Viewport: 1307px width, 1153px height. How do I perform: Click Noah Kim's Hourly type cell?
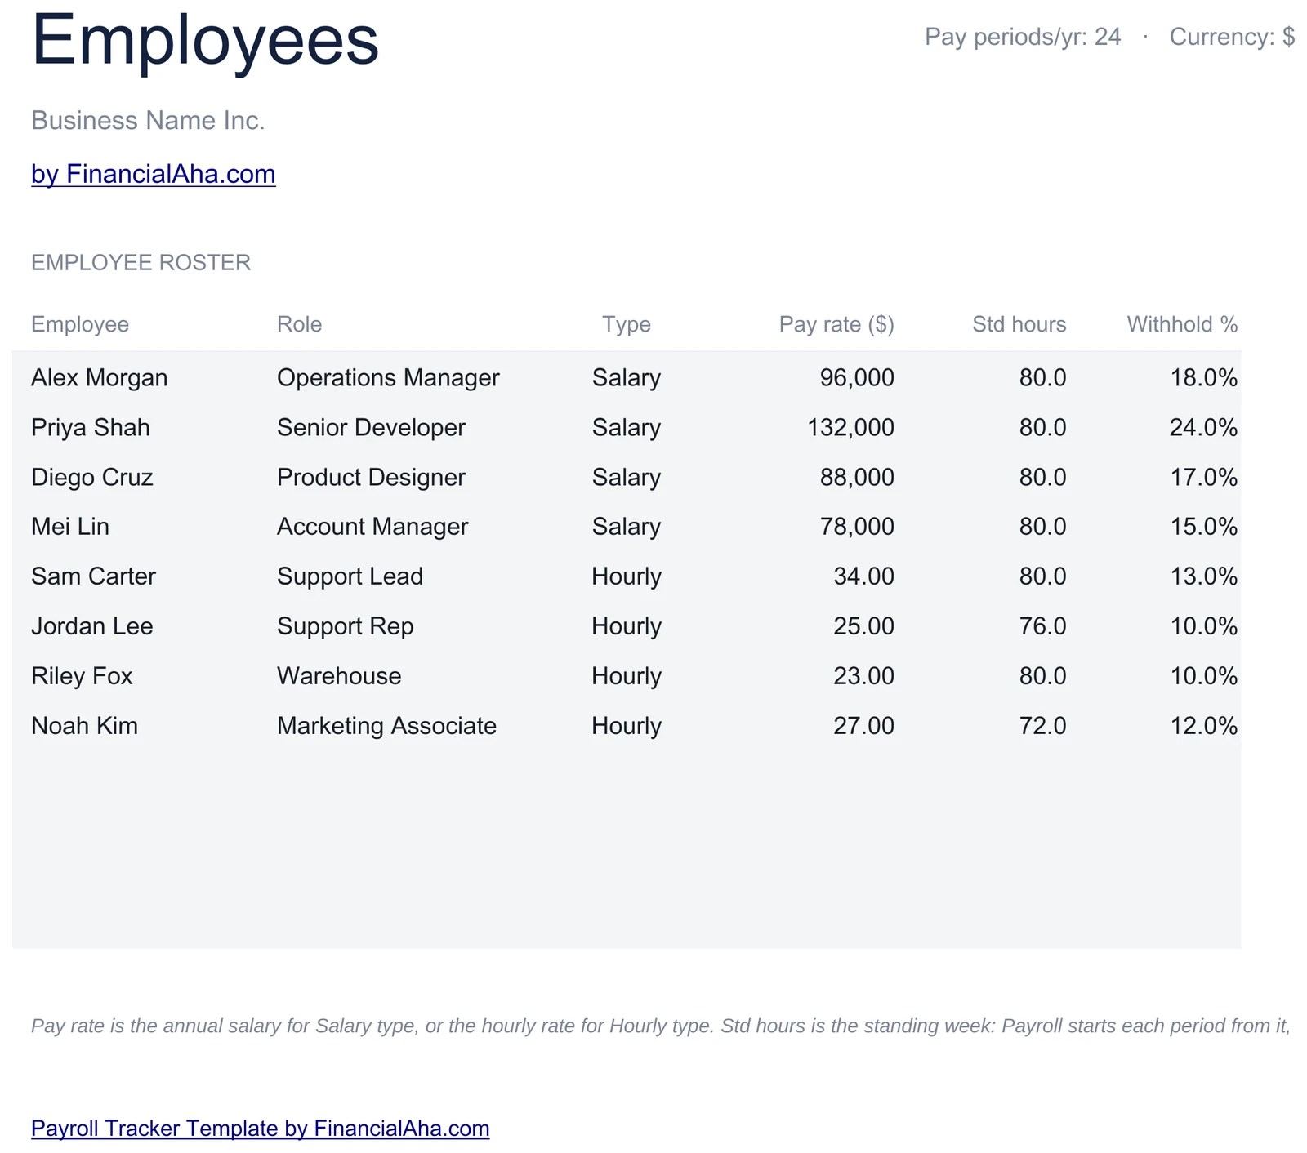click(627, 726)
